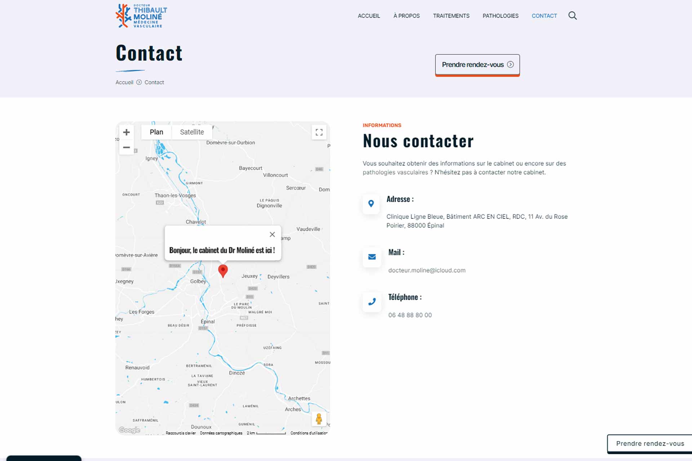The width and height of the screenshot is (692, 461).
Task: Go to À propos page
Action: tap(406, 16)
